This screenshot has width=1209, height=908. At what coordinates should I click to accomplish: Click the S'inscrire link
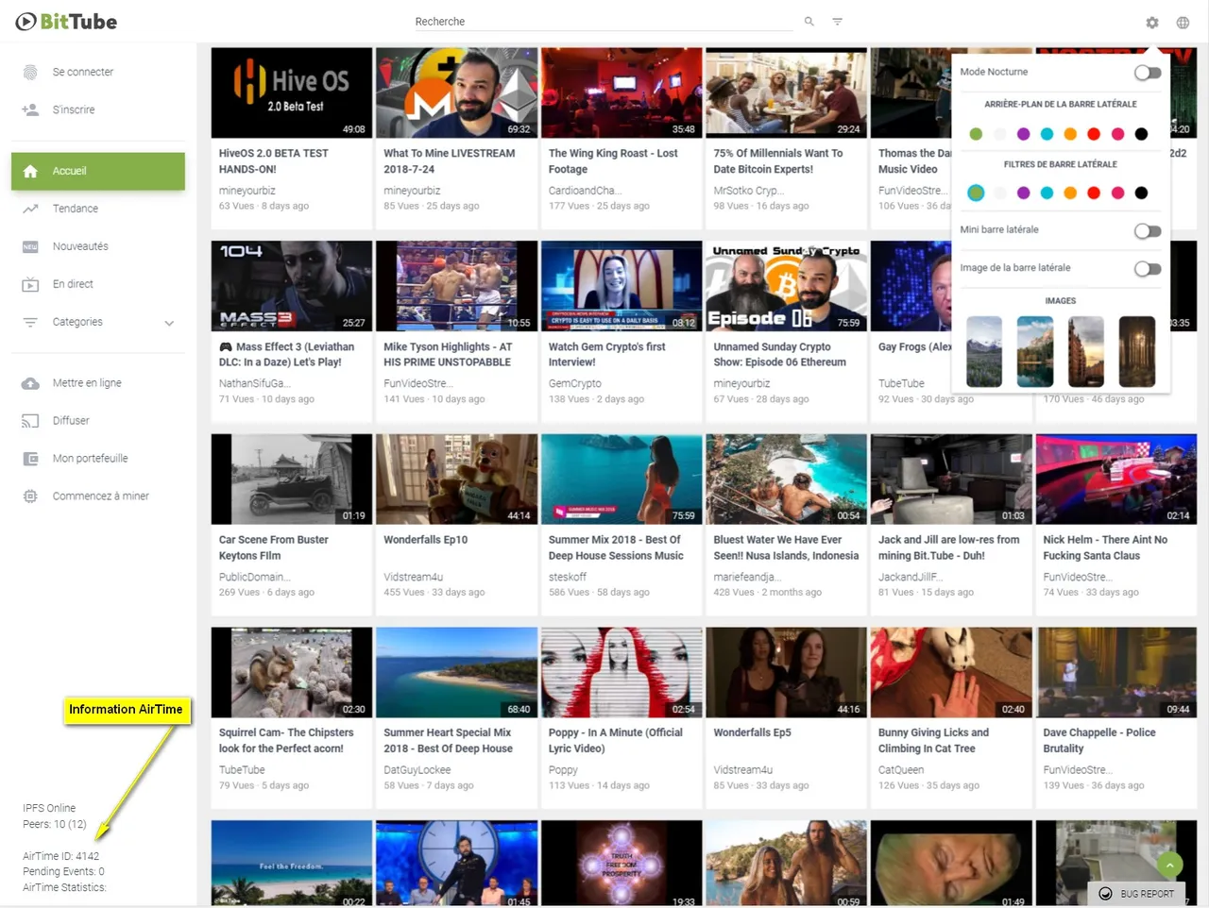(74, 109)
